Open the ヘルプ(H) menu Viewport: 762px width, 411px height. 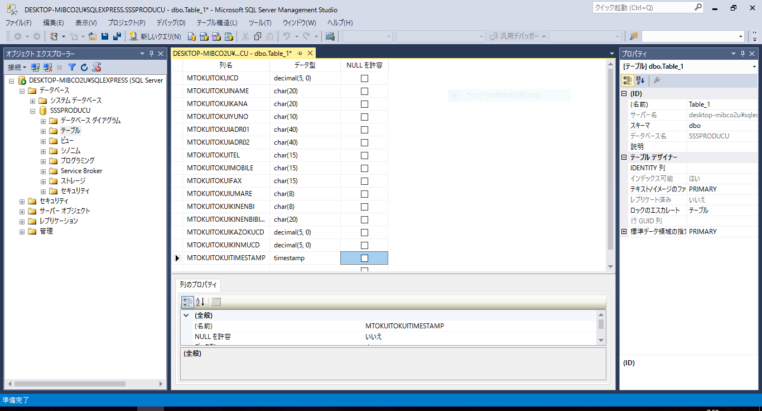click(x=340, y=23)
